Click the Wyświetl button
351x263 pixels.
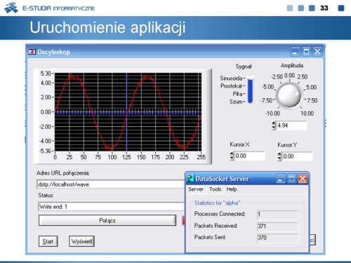click(81, 241)
